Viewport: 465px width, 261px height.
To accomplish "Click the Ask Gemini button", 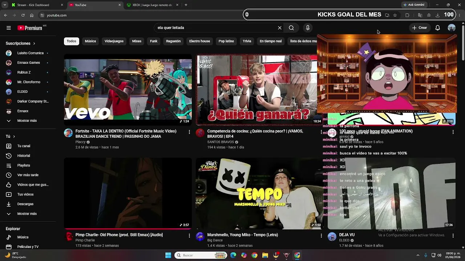I will click(x=414, y=5).
